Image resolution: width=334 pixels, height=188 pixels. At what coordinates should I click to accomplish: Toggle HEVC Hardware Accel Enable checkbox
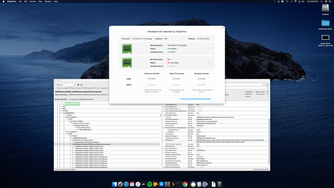(x=168, y=66)
